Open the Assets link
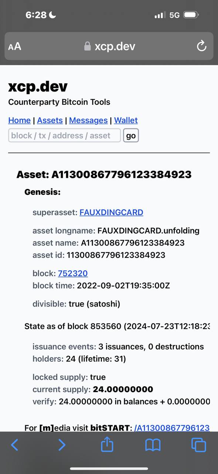 50,120
